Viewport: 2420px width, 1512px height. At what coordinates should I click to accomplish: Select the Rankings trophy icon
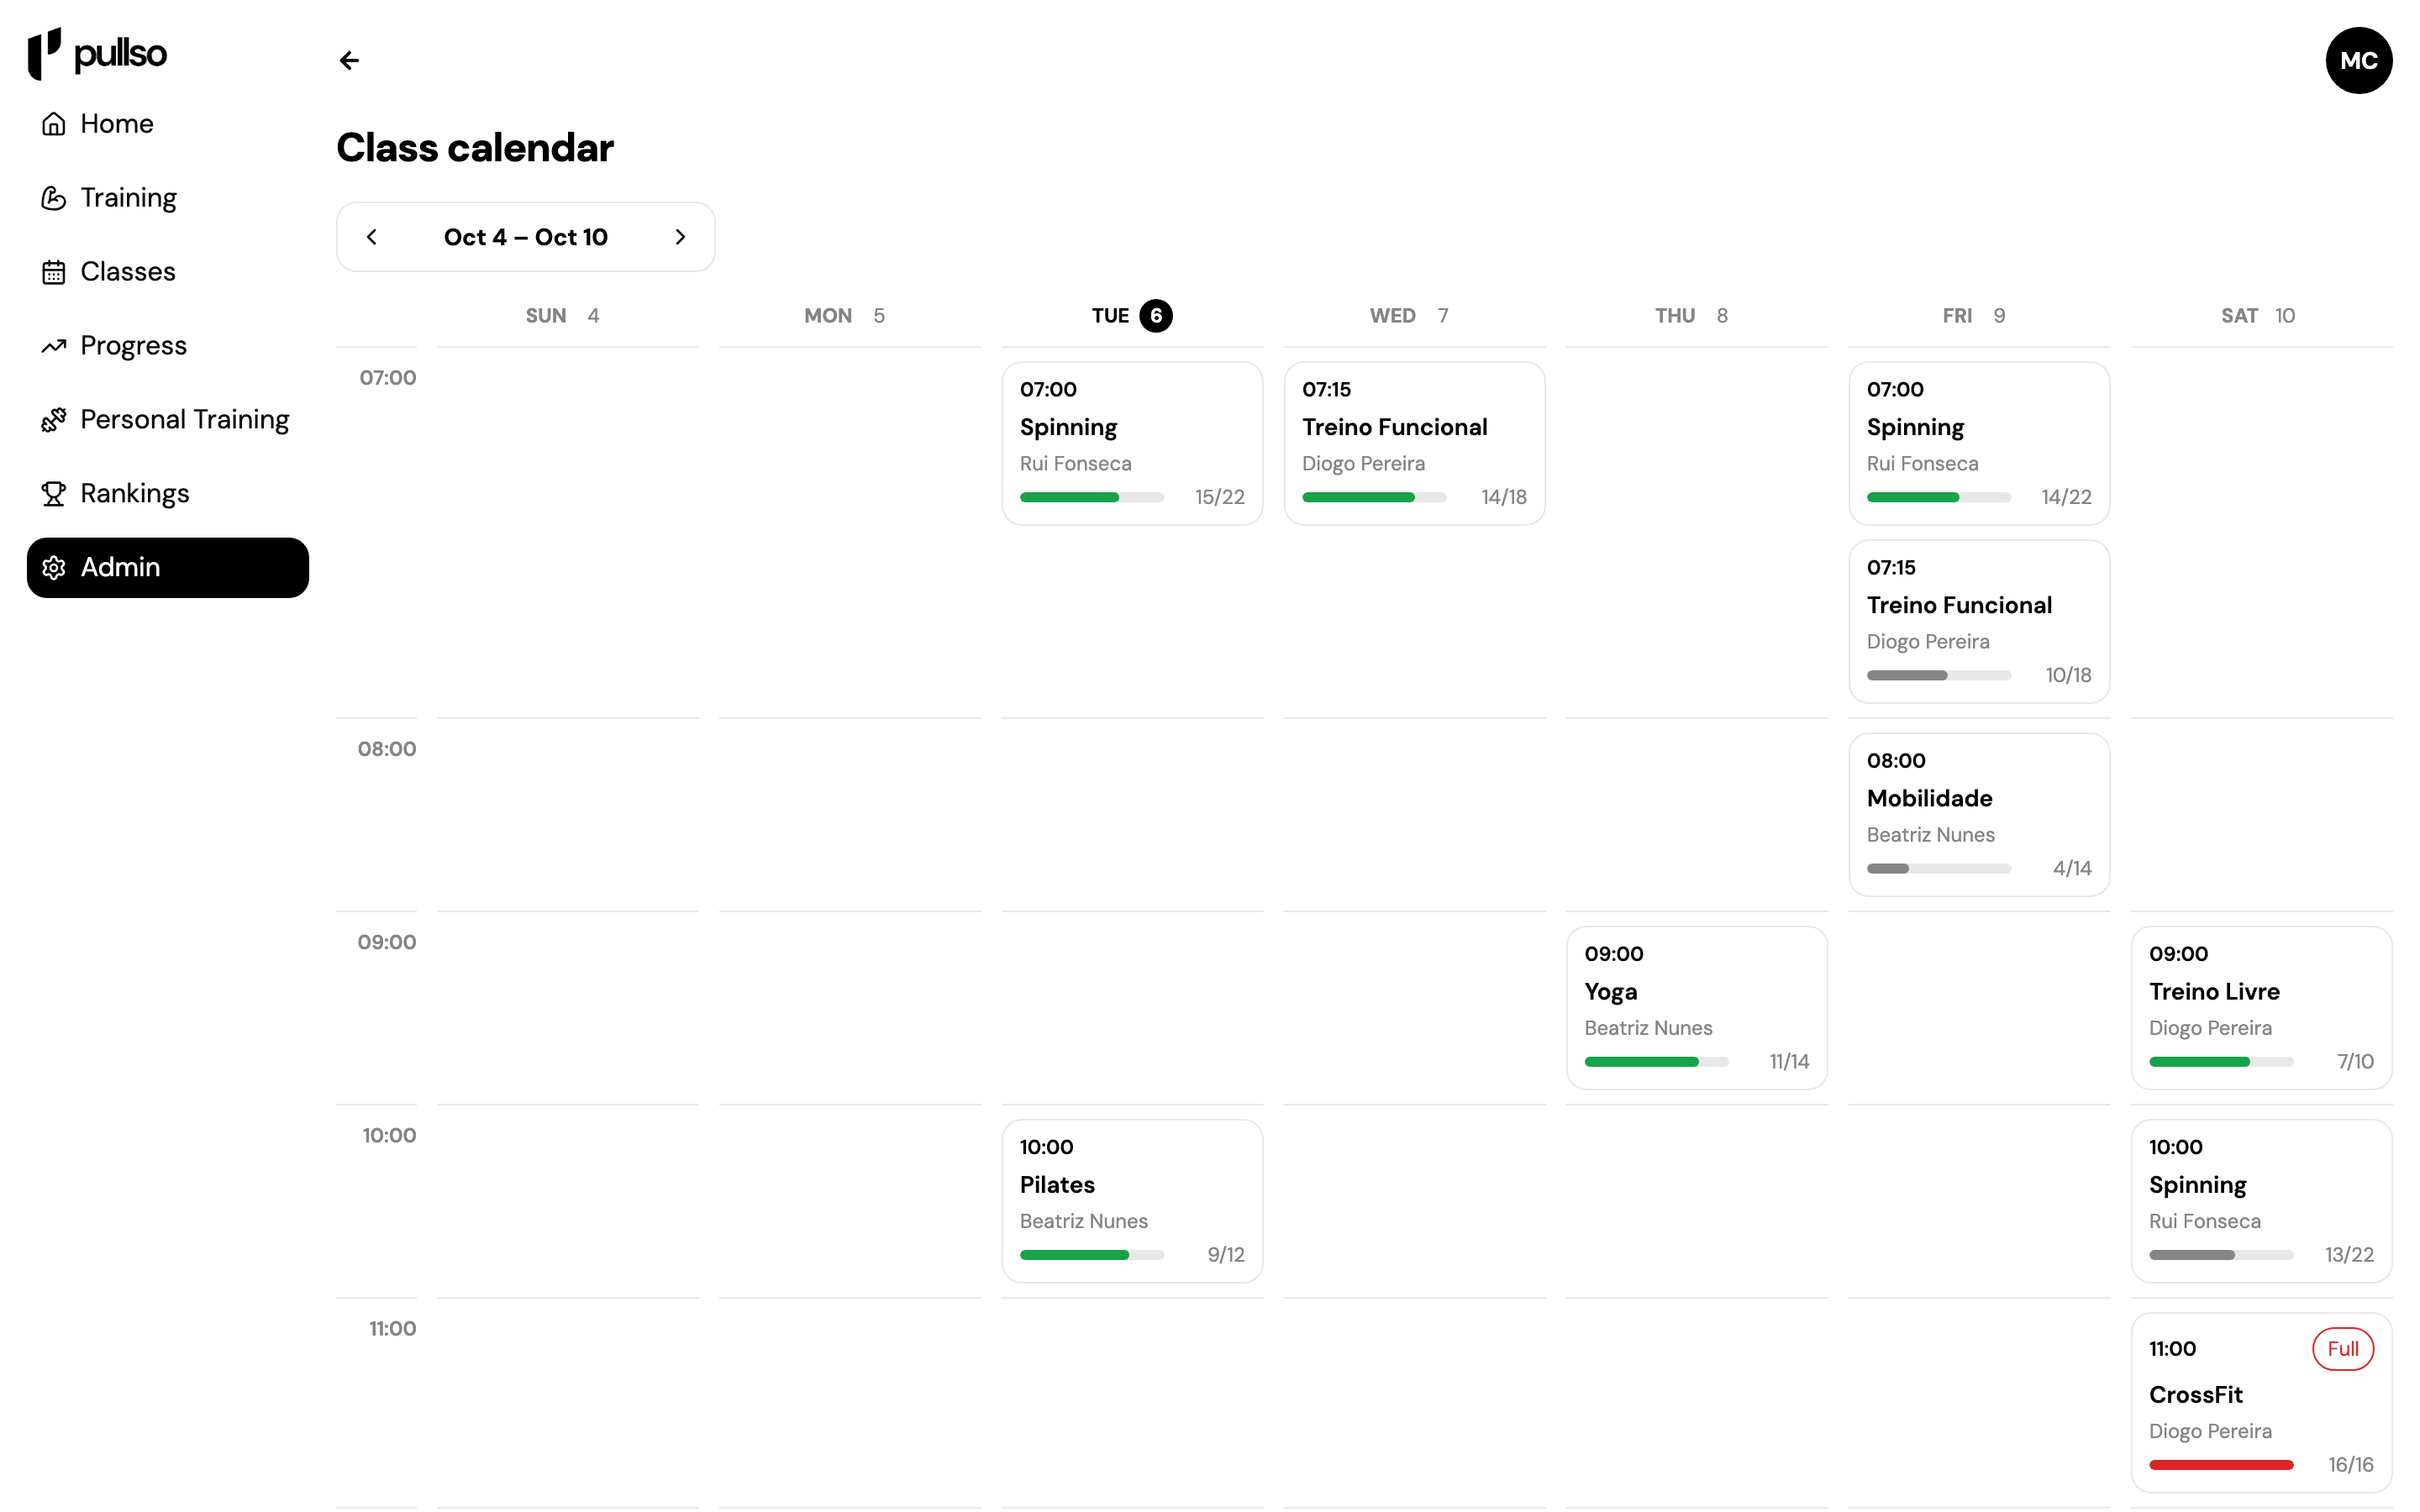coord(54,494)
